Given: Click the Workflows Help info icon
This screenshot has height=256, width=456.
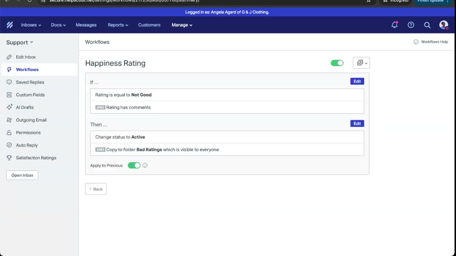Looking at the screenshot, I should (416, 42).
